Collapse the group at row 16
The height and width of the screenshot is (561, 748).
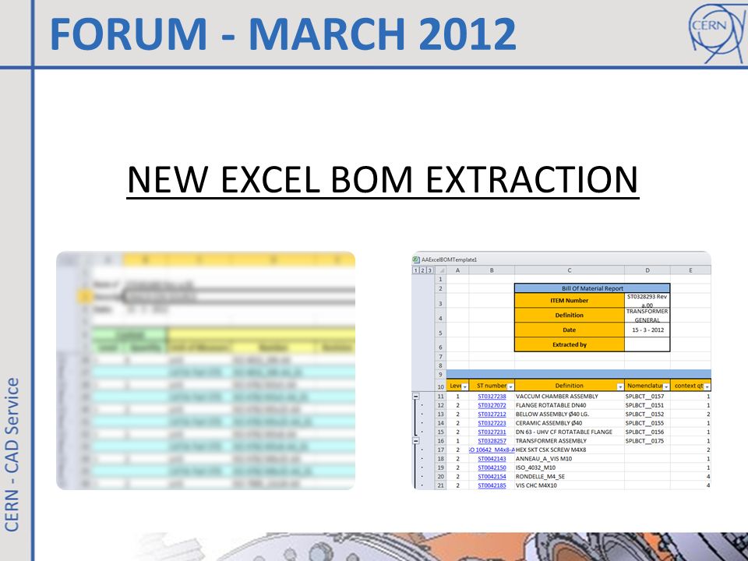pyautogui.click(x=416, y=441)
